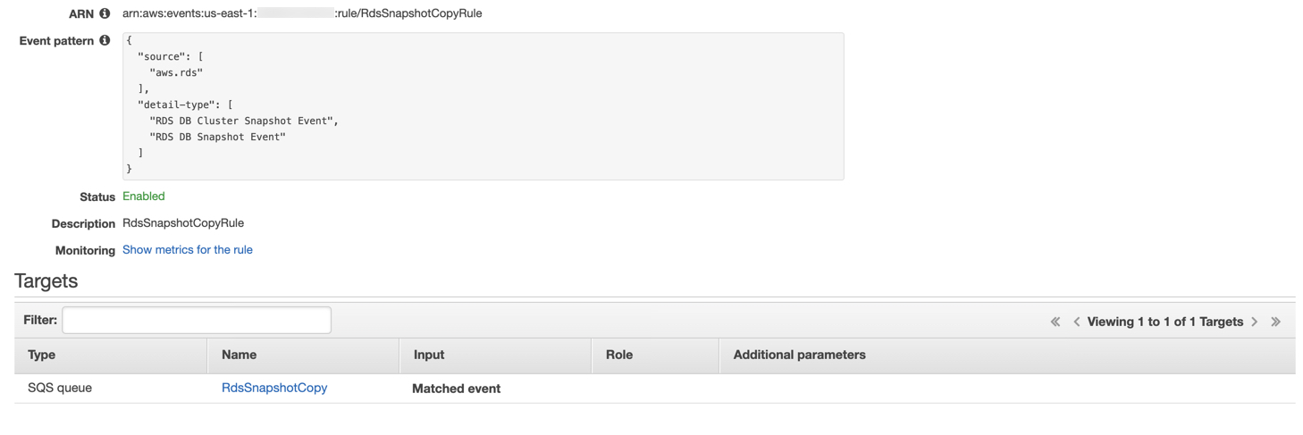
Task: Click the Event pattern info icon
Action: tap(105, 40)
